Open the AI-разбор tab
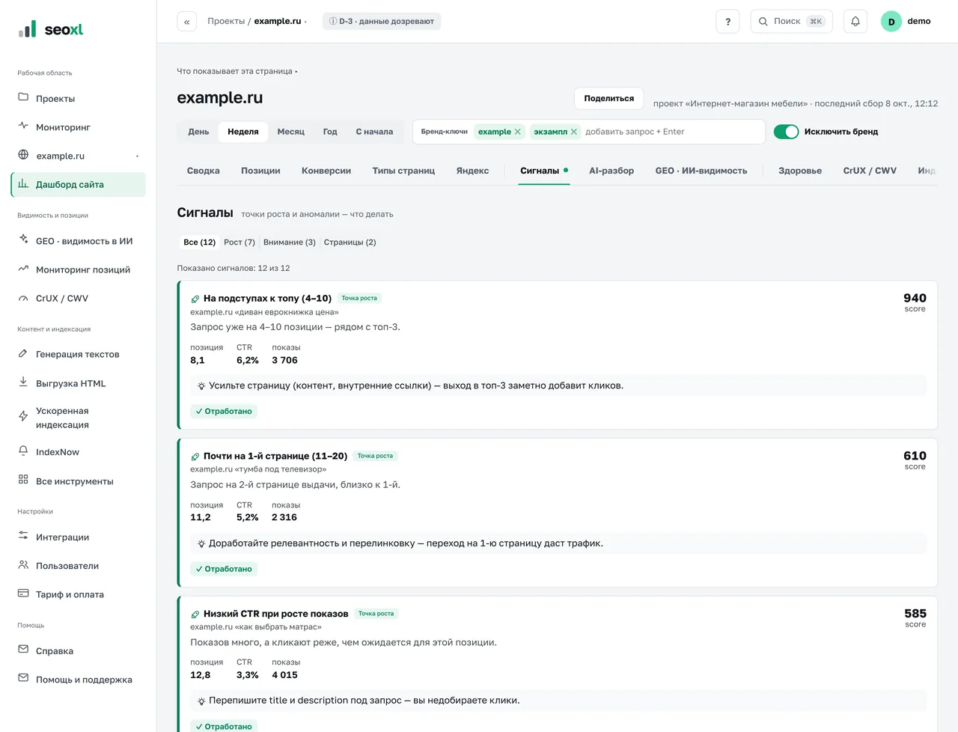 611,171
